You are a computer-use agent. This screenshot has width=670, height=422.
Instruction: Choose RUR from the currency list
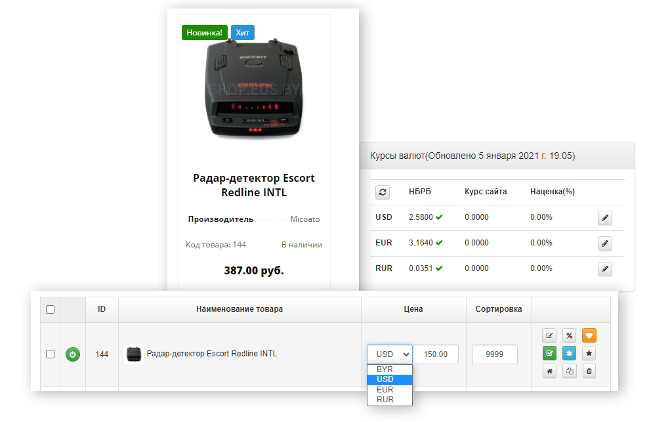coord(390,399)
